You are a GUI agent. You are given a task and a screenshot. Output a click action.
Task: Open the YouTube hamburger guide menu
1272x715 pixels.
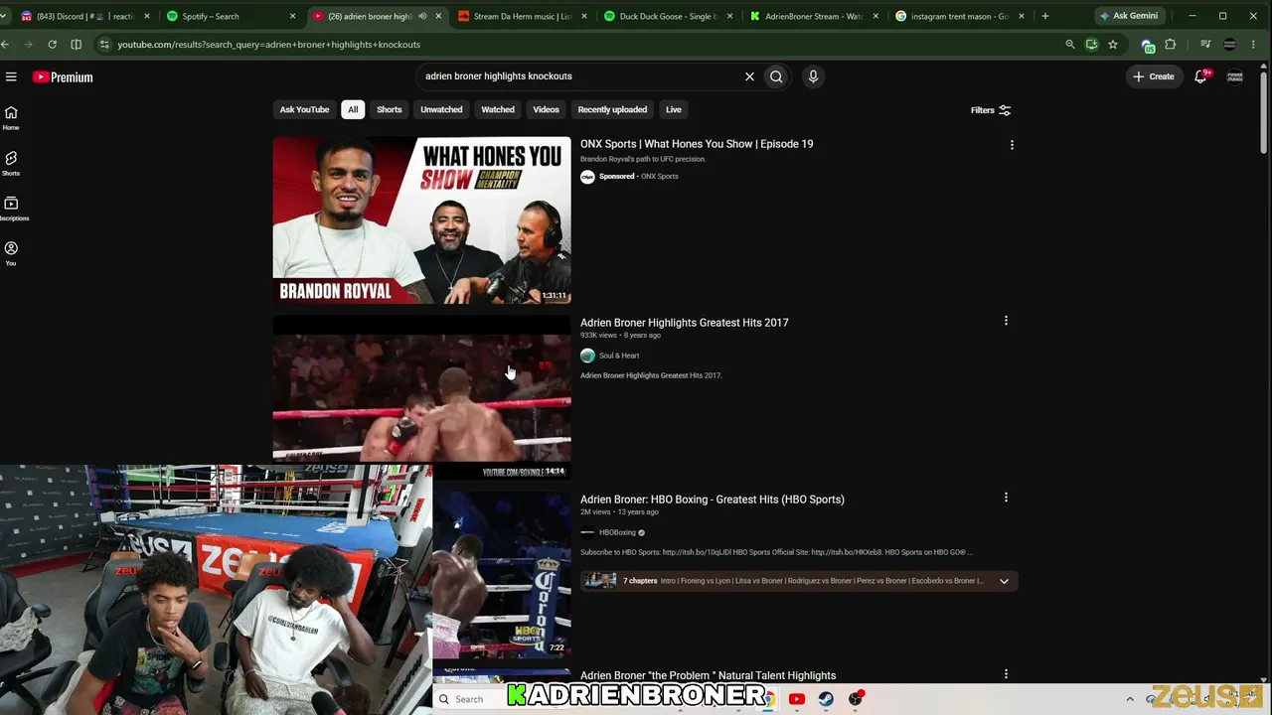coord(11,76)
